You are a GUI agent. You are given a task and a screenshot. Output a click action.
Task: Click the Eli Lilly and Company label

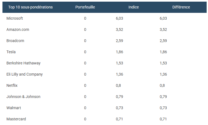coord(25,74)
